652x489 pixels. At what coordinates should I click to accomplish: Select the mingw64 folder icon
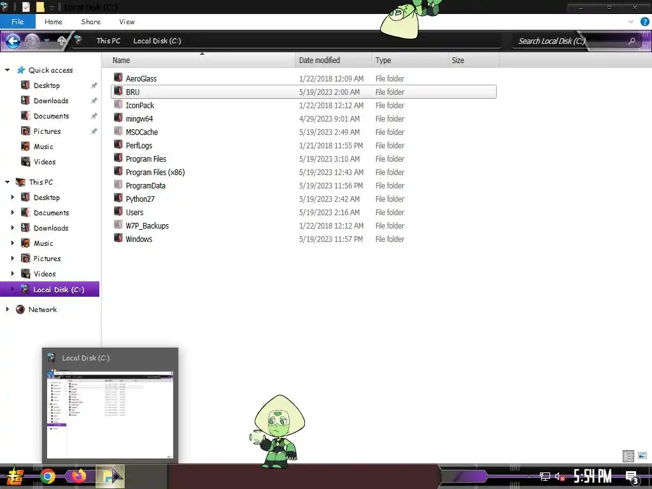(118, 118)
